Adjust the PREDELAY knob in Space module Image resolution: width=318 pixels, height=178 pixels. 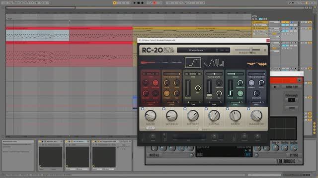pos(240,83)
